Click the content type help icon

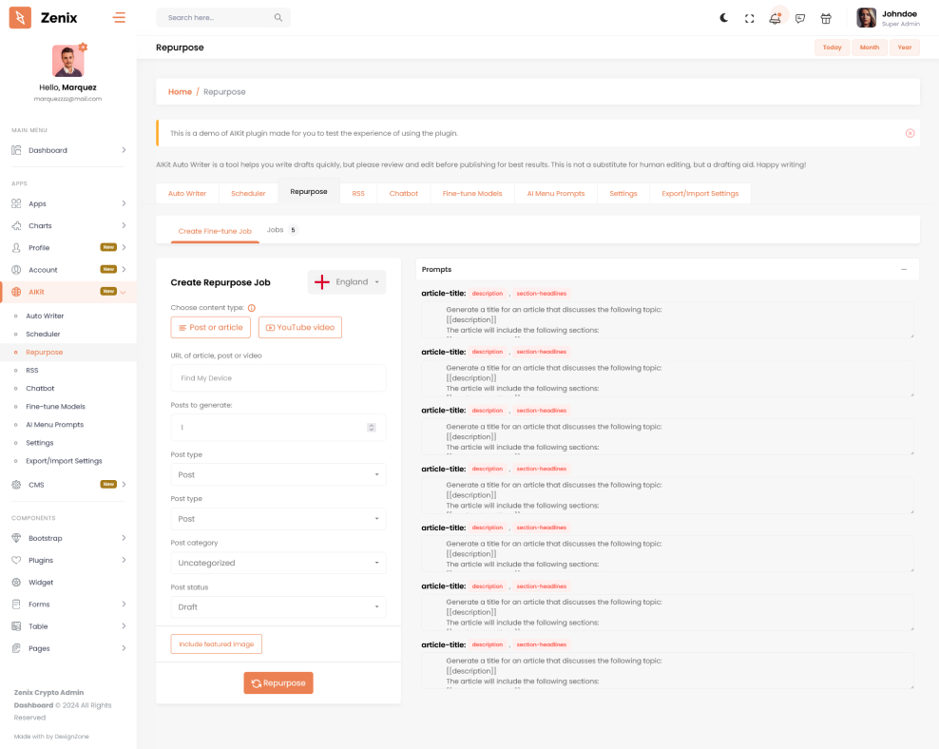pyautogui.click(x=252, y=308)
